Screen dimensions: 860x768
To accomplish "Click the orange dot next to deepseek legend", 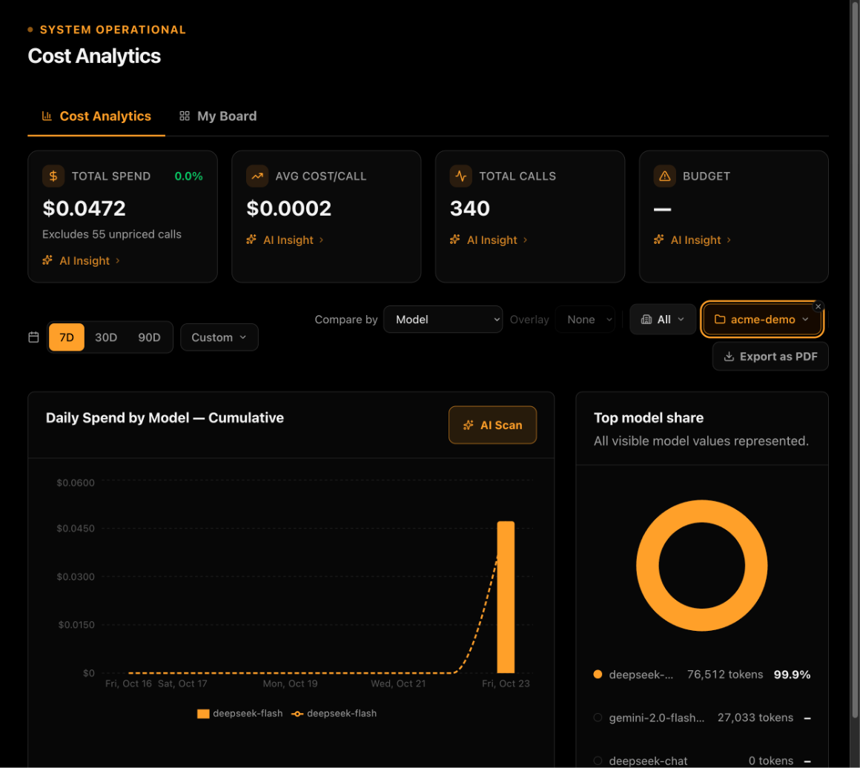I will pos(598,675).
